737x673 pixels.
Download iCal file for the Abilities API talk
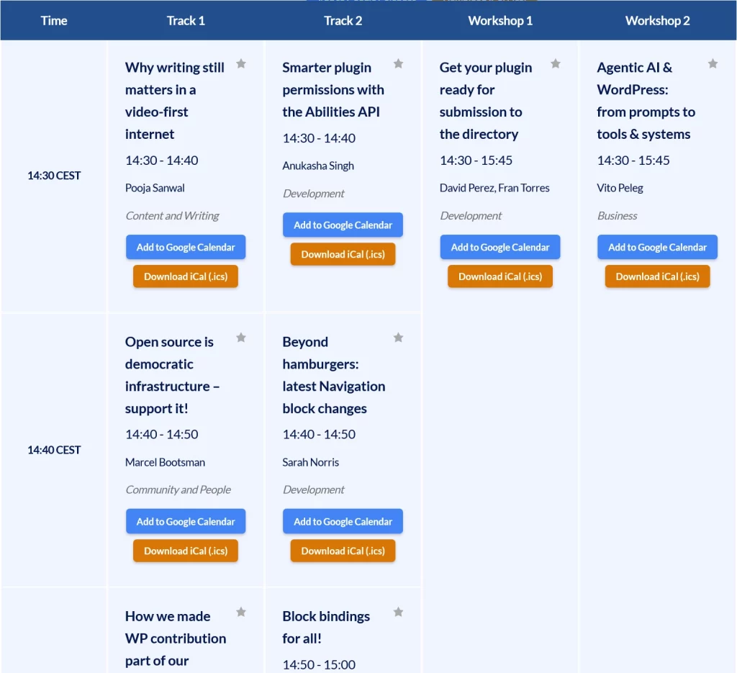[x=343, y=254]
